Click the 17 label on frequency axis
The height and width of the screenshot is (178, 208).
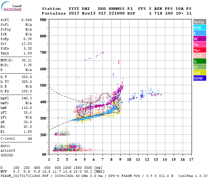191,160
